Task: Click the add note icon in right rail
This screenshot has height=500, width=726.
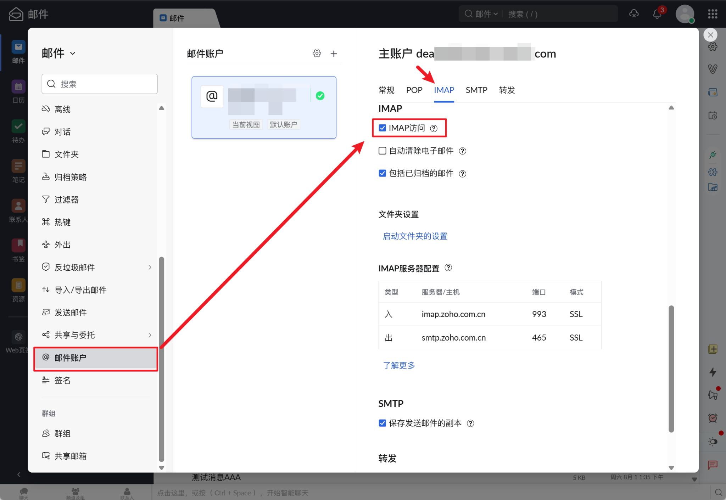Action: pyautogui.click(x=713, y=349)
